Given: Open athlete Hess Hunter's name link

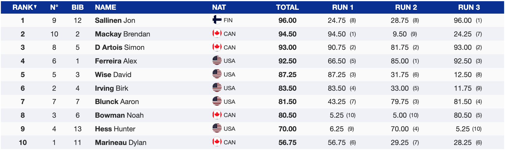Looking at the screenshot, I should (115, 129).
